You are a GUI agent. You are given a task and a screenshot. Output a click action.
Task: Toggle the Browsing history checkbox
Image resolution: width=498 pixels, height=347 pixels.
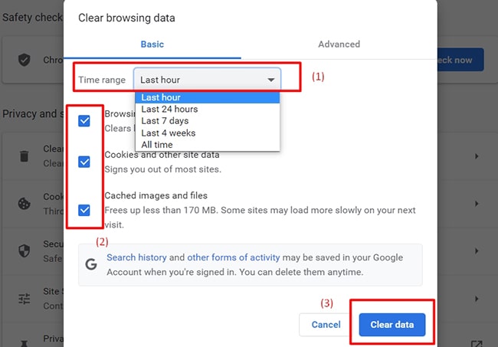coord(84,121)
